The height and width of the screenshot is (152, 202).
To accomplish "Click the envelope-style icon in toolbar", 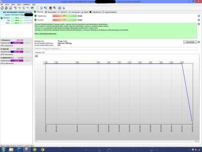I will [x=10, y=8].
